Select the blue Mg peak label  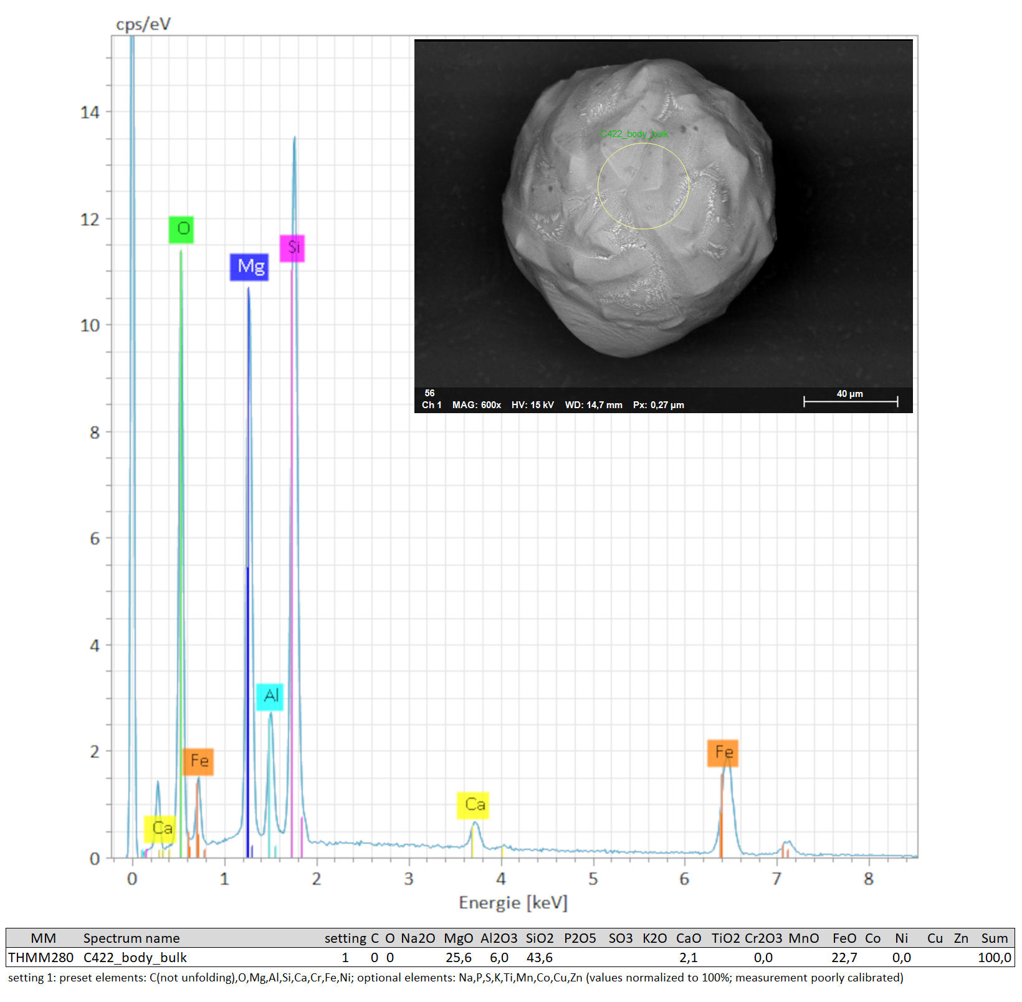coord(249,267)
